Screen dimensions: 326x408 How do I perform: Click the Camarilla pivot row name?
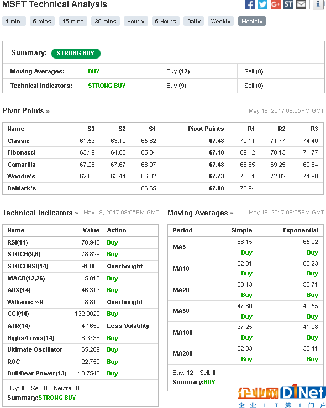[x=22, y=165]
